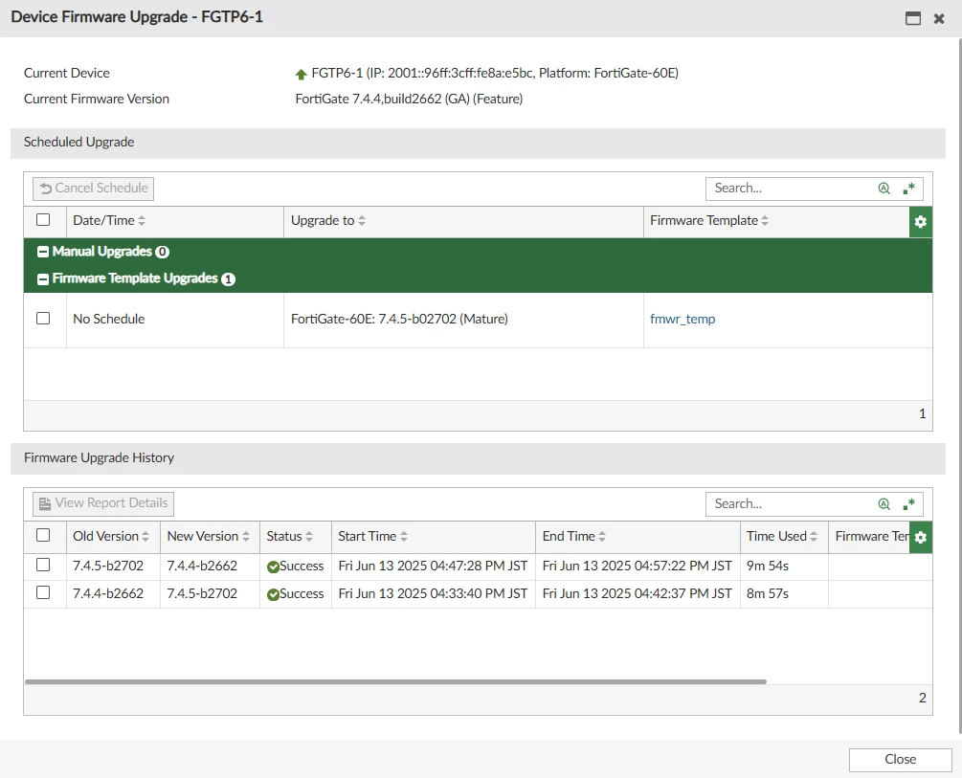Sort by Date/Time column
This screenshot has height=778, width=962.
(x=109, y=220)
